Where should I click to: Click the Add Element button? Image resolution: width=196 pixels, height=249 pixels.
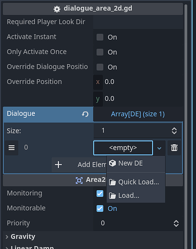(79, 165)
